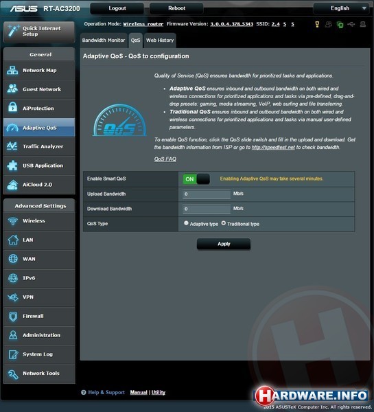Screen dimensions: 374x412
Task: Click the ASUS logo in header
Action: [x=23, y=9]
